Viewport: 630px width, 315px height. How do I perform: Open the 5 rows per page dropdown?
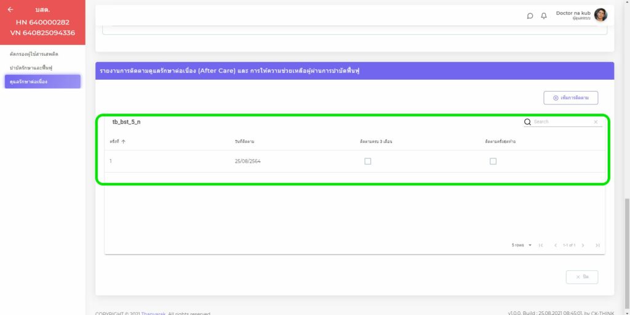point(522,245)
